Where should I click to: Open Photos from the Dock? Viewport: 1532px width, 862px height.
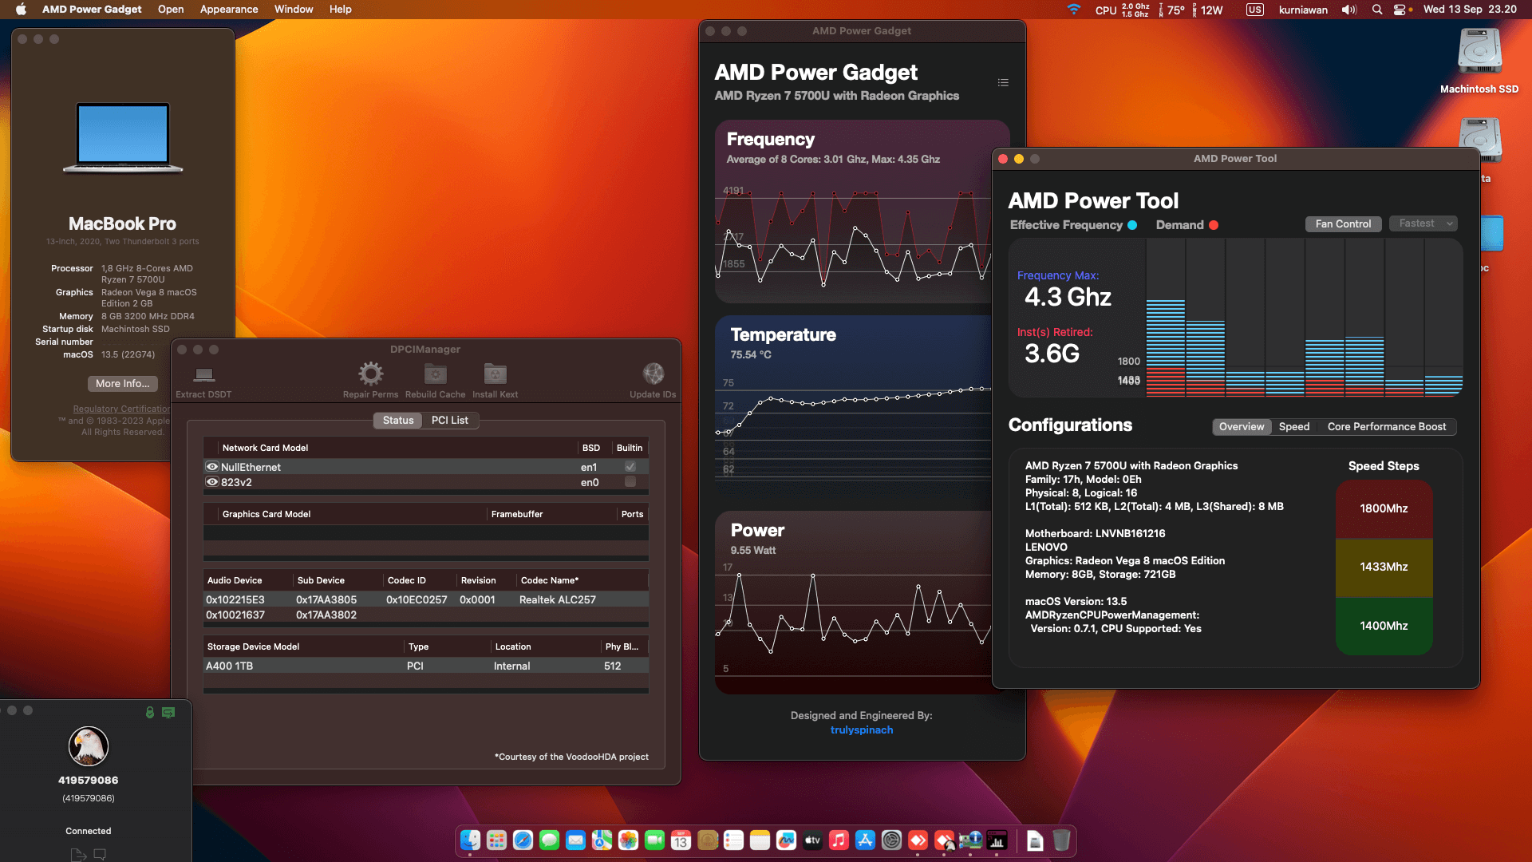pos(628,840)
